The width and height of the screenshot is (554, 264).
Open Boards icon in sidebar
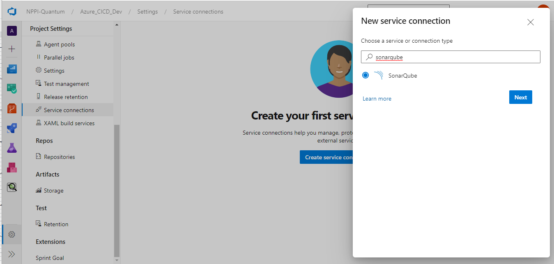coord(12,89)
